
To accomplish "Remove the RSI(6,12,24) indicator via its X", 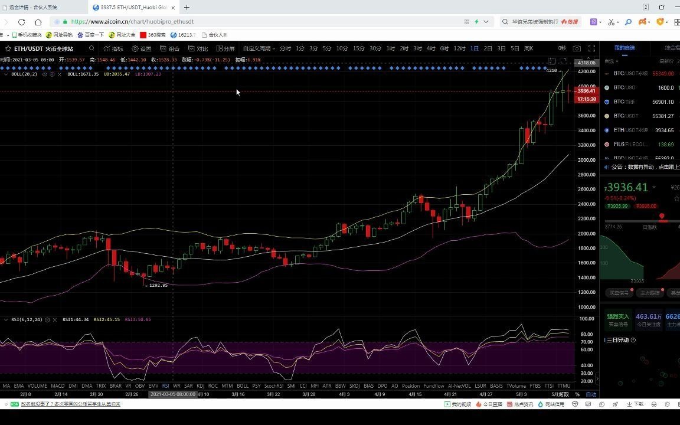I will click(x=55, y=320).
